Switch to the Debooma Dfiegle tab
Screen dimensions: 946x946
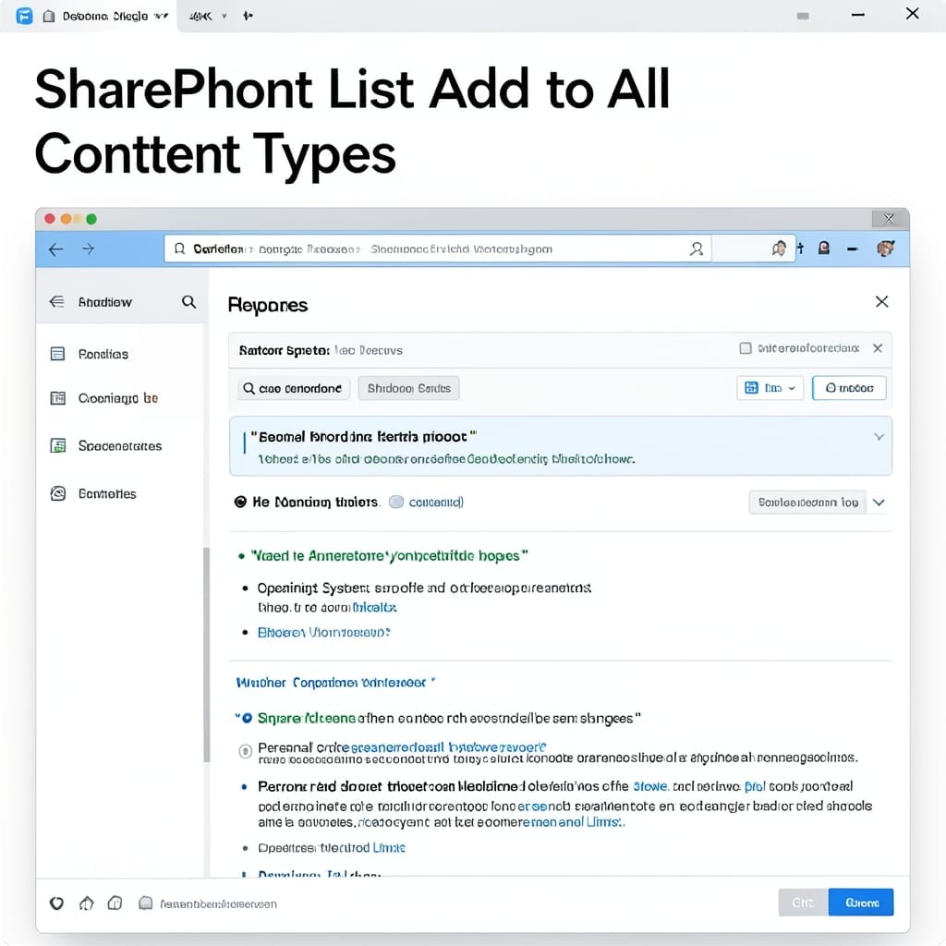91,17
